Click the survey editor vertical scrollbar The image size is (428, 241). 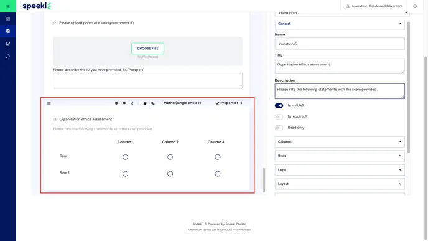pos(264,180)
